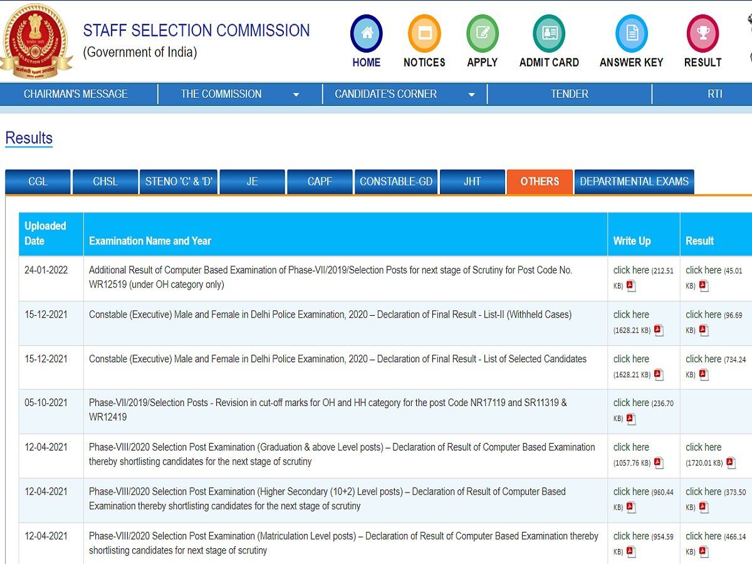Switch to the STENO 'C' & 'D' tab
Screen dimensions: 752x564
[179, 182]
